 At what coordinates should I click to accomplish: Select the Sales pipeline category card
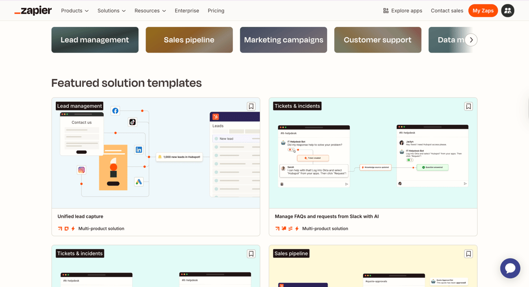189,40
